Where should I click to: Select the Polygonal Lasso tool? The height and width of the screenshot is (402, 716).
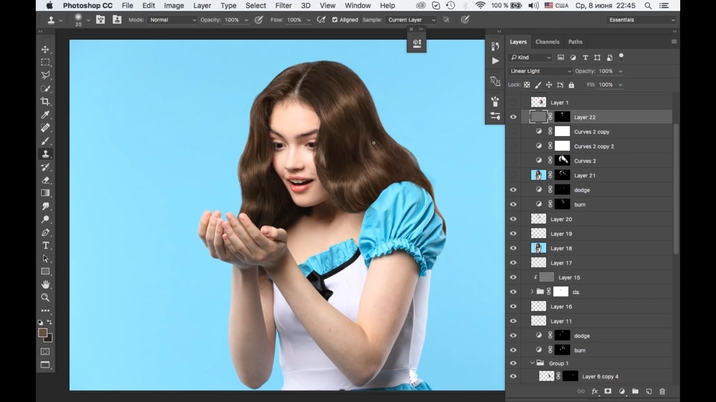(45, 75)
